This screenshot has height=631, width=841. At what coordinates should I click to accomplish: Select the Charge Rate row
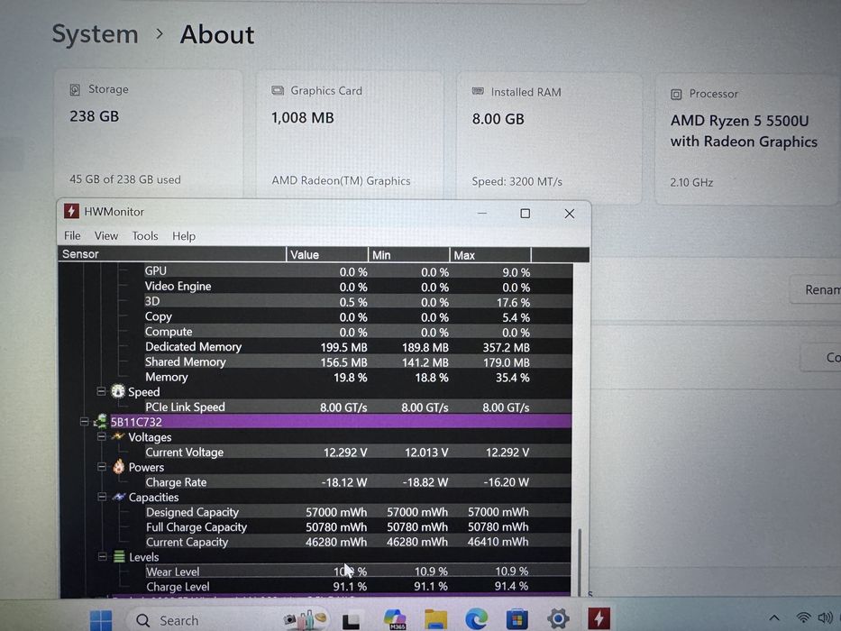pyautogui.click(x=315, y=482)
